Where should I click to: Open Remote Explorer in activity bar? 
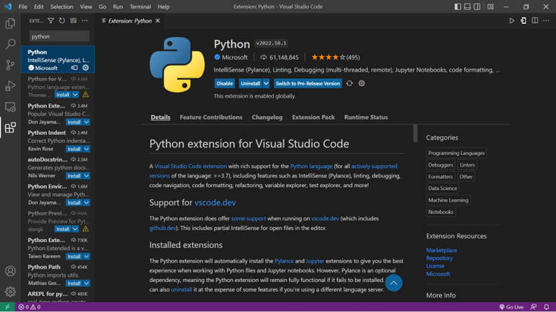10,107
